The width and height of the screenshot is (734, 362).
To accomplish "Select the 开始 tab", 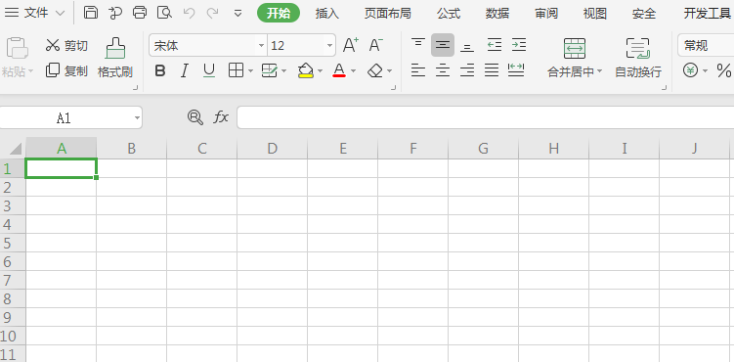I will click(x=279, y=14).
